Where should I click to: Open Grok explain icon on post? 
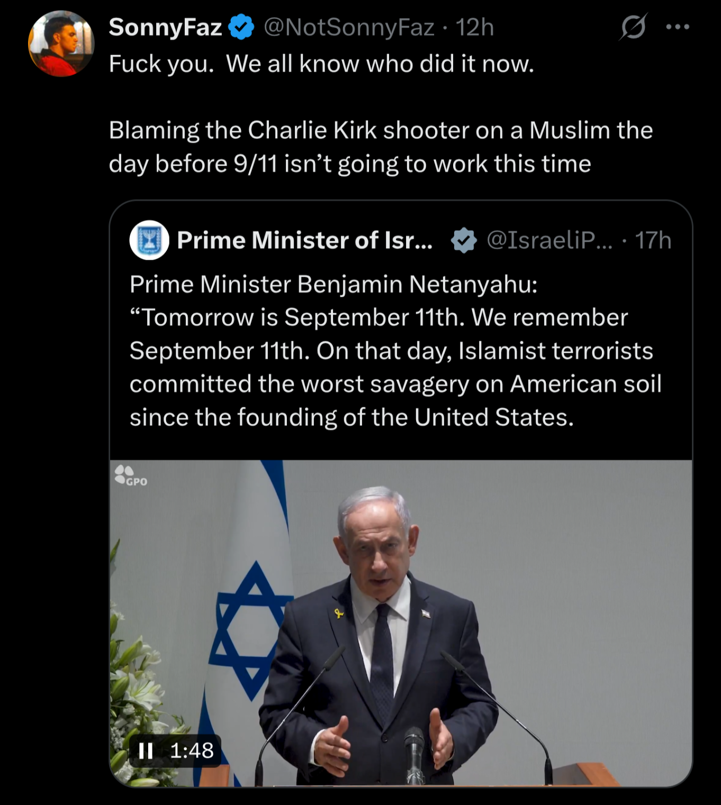[633, 27]
